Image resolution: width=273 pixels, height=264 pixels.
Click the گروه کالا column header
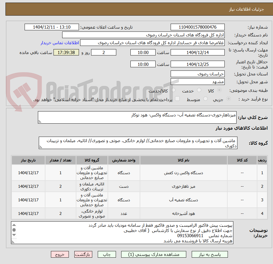point(92,160)
